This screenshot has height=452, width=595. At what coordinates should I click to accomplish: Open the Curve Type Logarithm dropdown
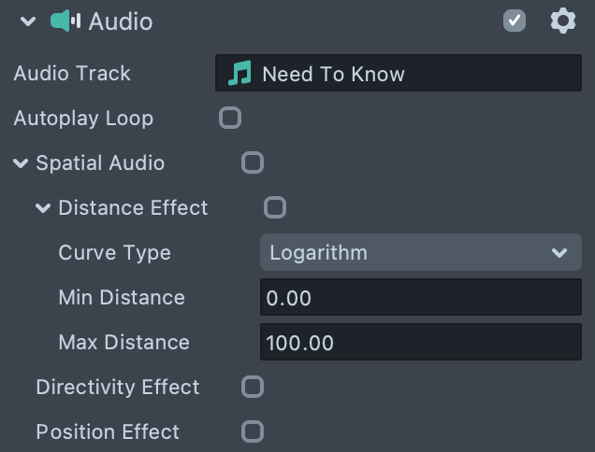tap(420, 252)
